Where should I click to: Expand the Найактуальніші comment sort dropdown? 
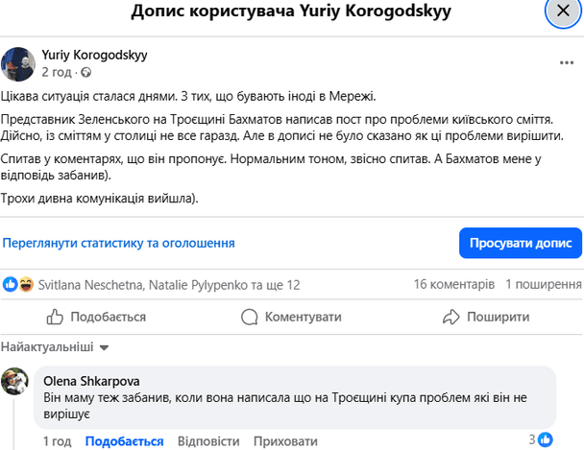point(55,347)
